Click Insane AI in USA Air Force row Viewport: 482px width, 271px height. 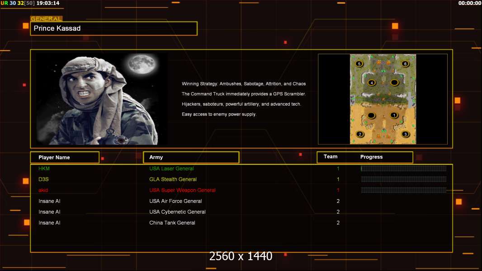[49, 201]
